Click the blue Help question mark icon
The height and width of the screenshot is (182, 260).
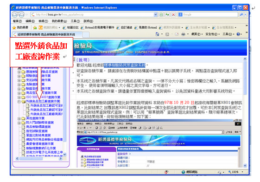pos(238,34)
